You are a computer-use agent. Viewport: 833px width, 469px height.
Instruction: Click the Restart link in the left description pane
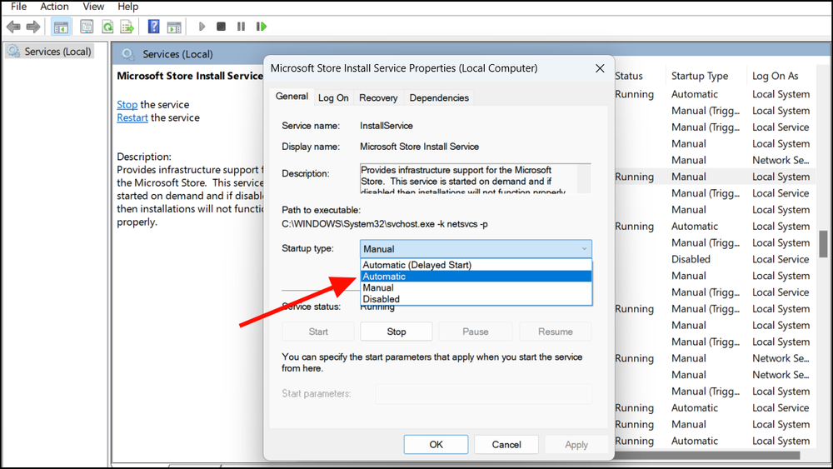click(x=132, y=117)
